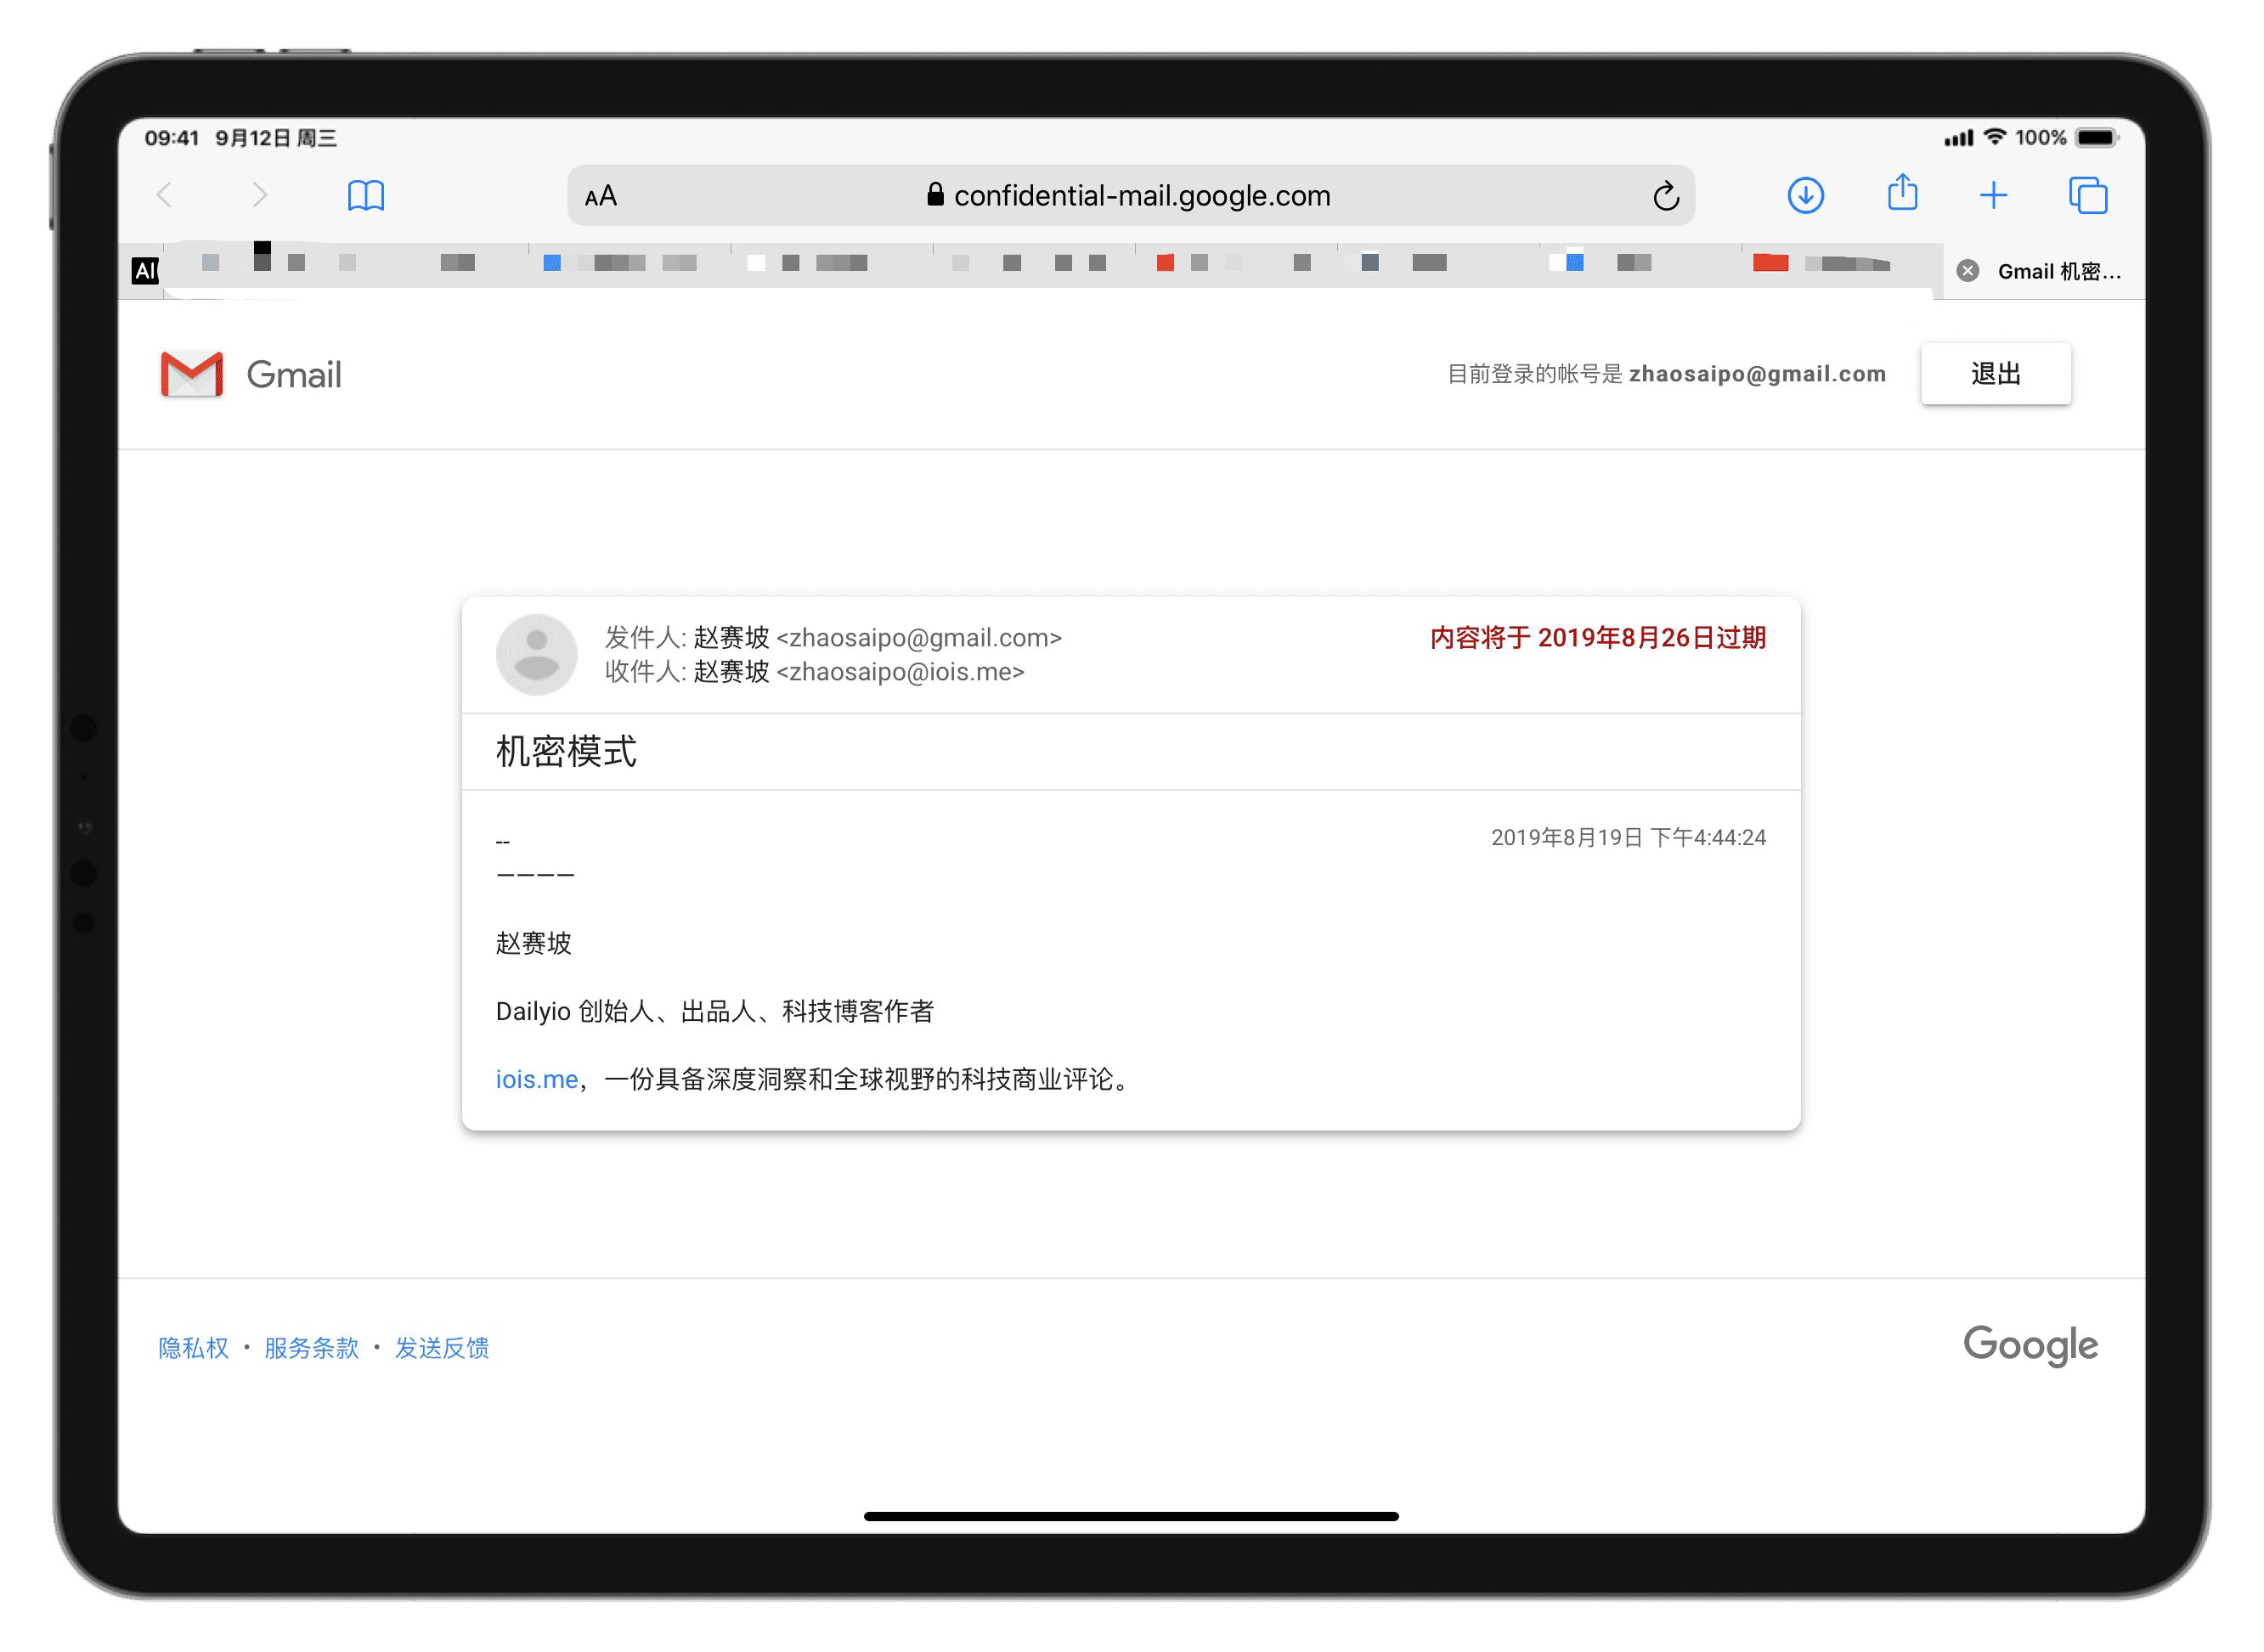This screenshot has width=2264, height=1652.
Task: Click the sender avatar image
Action: pyautogui.click(x=537, y=655)
